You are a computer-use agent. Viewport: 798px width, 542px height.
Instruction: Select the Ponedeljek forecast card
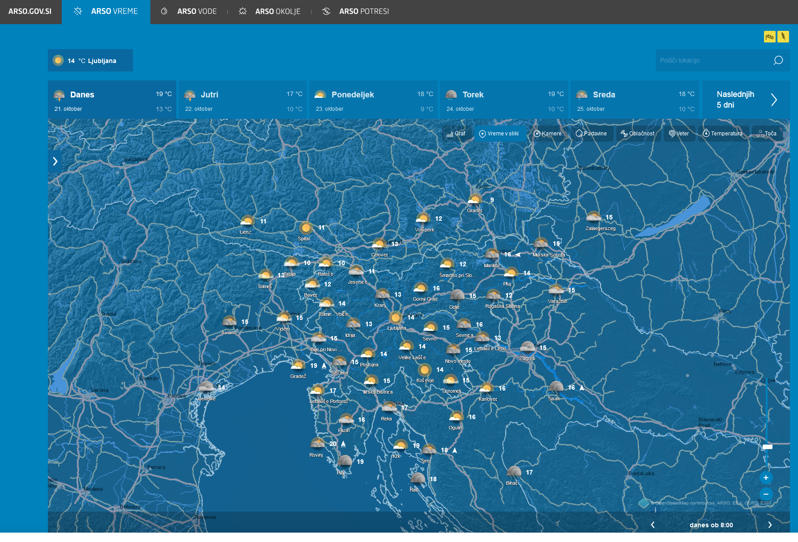pyautogui.click(x=374, y=100)
